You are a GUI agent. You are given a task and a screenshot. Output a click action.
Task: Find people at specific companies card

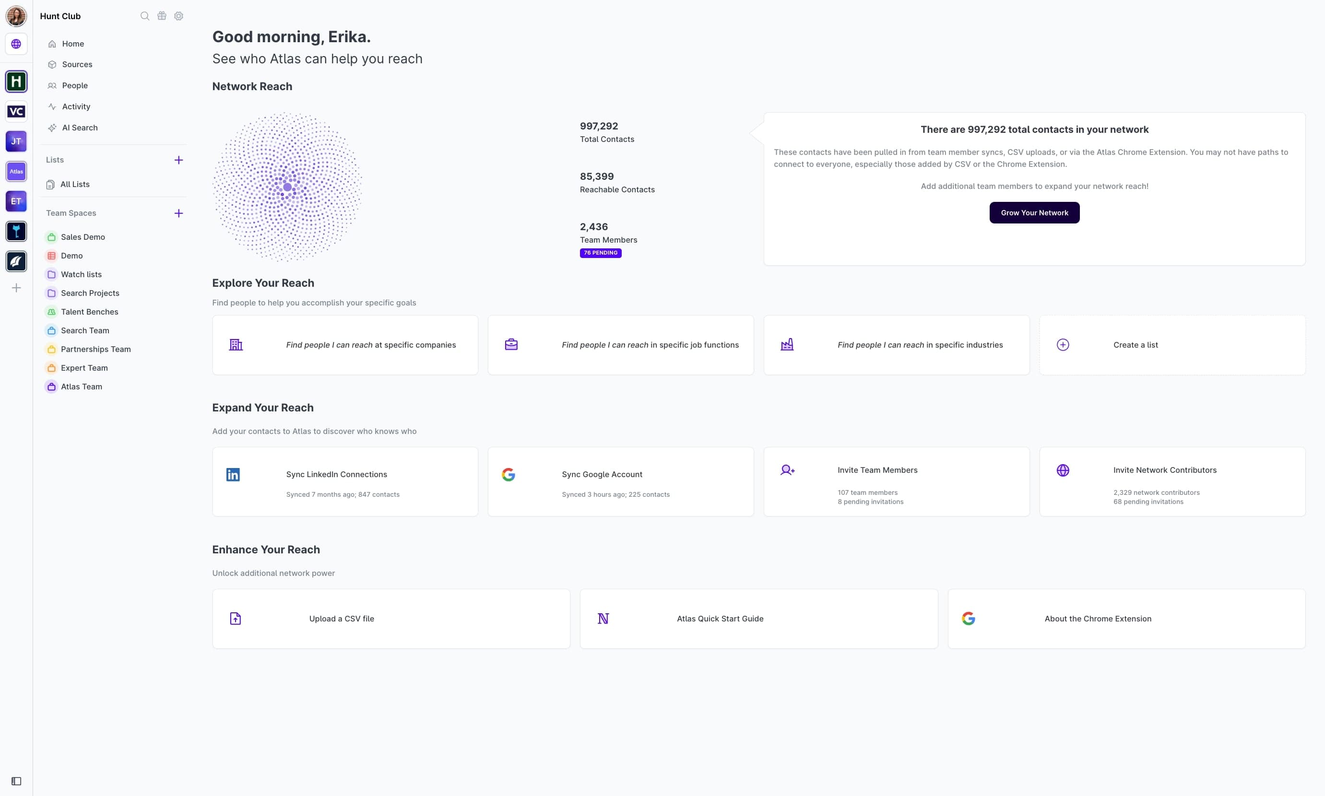pos(345,345)
